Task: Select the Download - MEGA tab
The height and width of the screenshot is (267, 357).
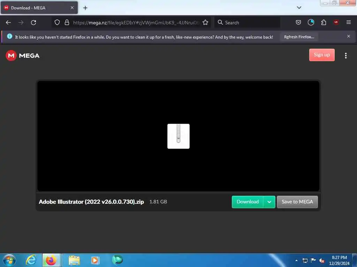Action: click(39, 8)
